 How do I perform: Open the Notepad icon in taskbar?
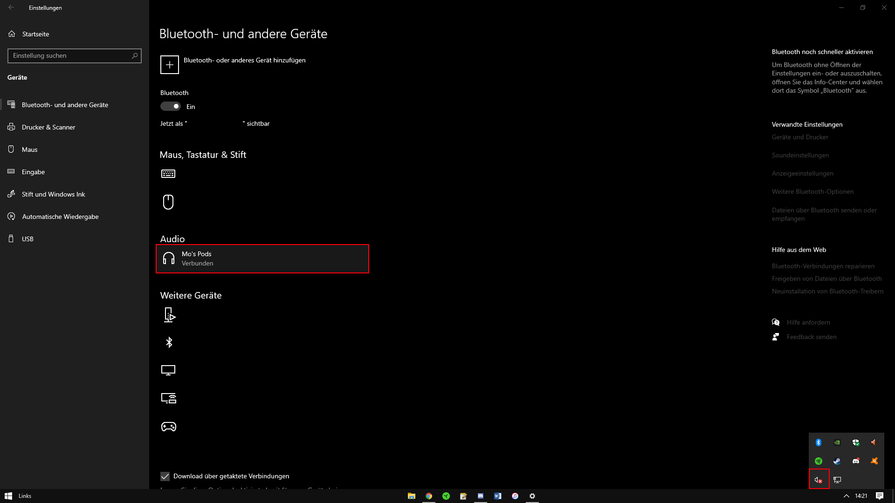[463, 496]
